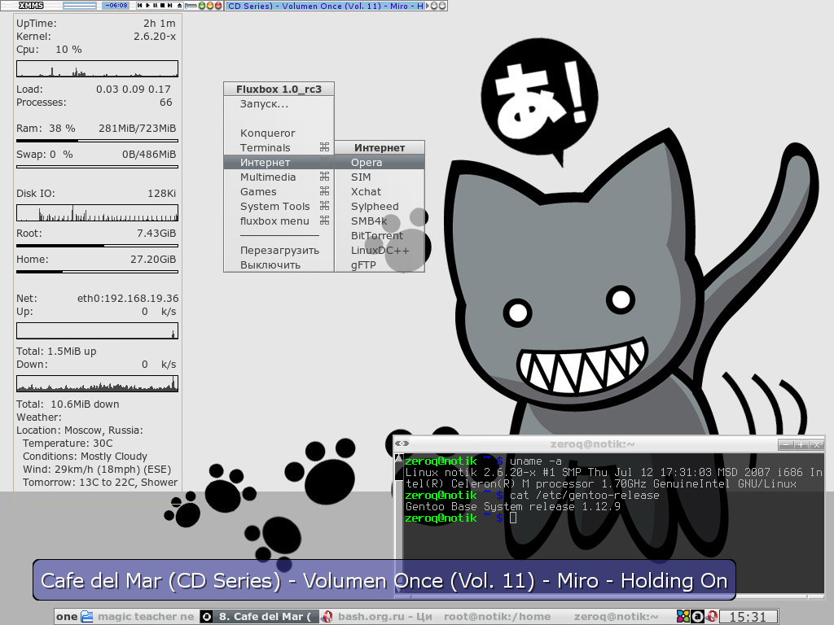Click the Conky Ram usage bar

point(98,141)
